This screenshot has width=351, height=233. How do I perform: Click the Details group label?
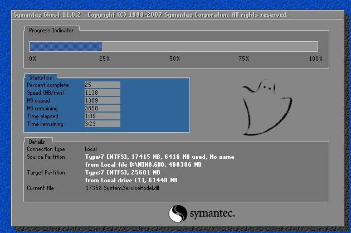[x=37, y=142]
